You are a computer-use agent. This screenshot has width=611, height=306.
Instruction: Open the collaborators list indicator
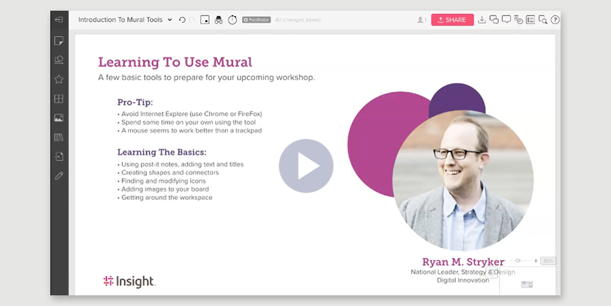(421, 19)
